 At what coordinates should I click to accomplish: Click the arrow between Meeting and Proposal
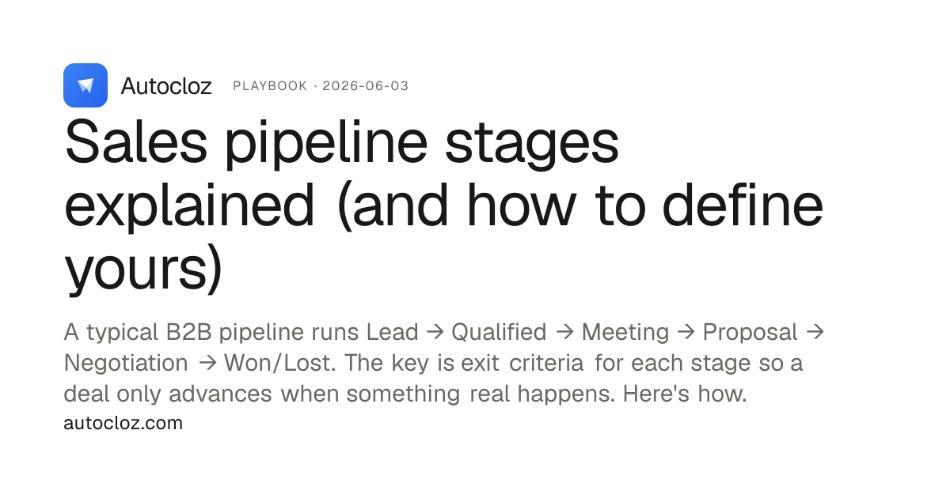686,333
